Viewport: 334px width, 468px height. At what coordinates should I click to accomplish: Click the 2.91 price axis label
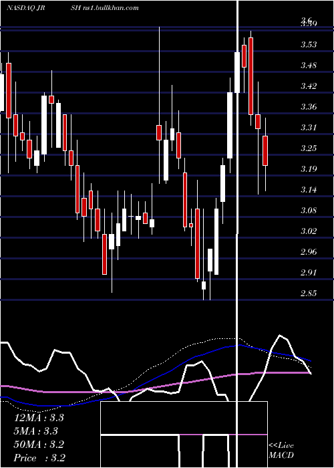point(309,273)
